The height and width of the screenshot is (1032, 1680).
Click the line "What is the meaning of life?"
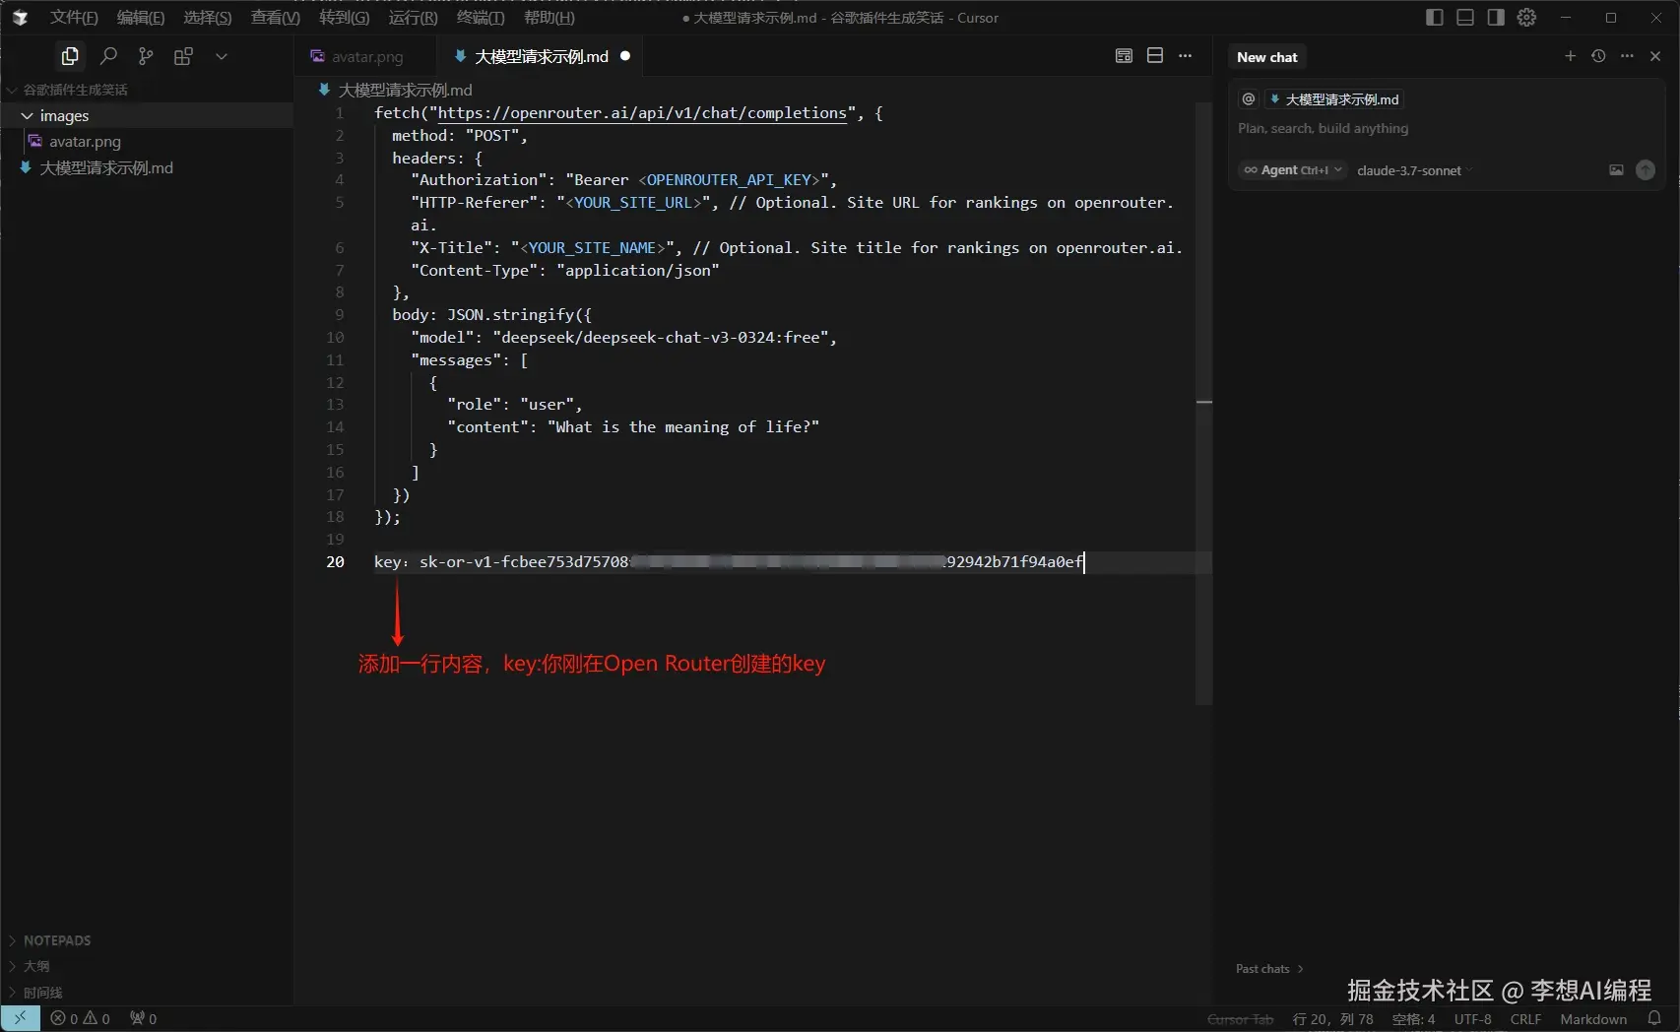(634, 427)
